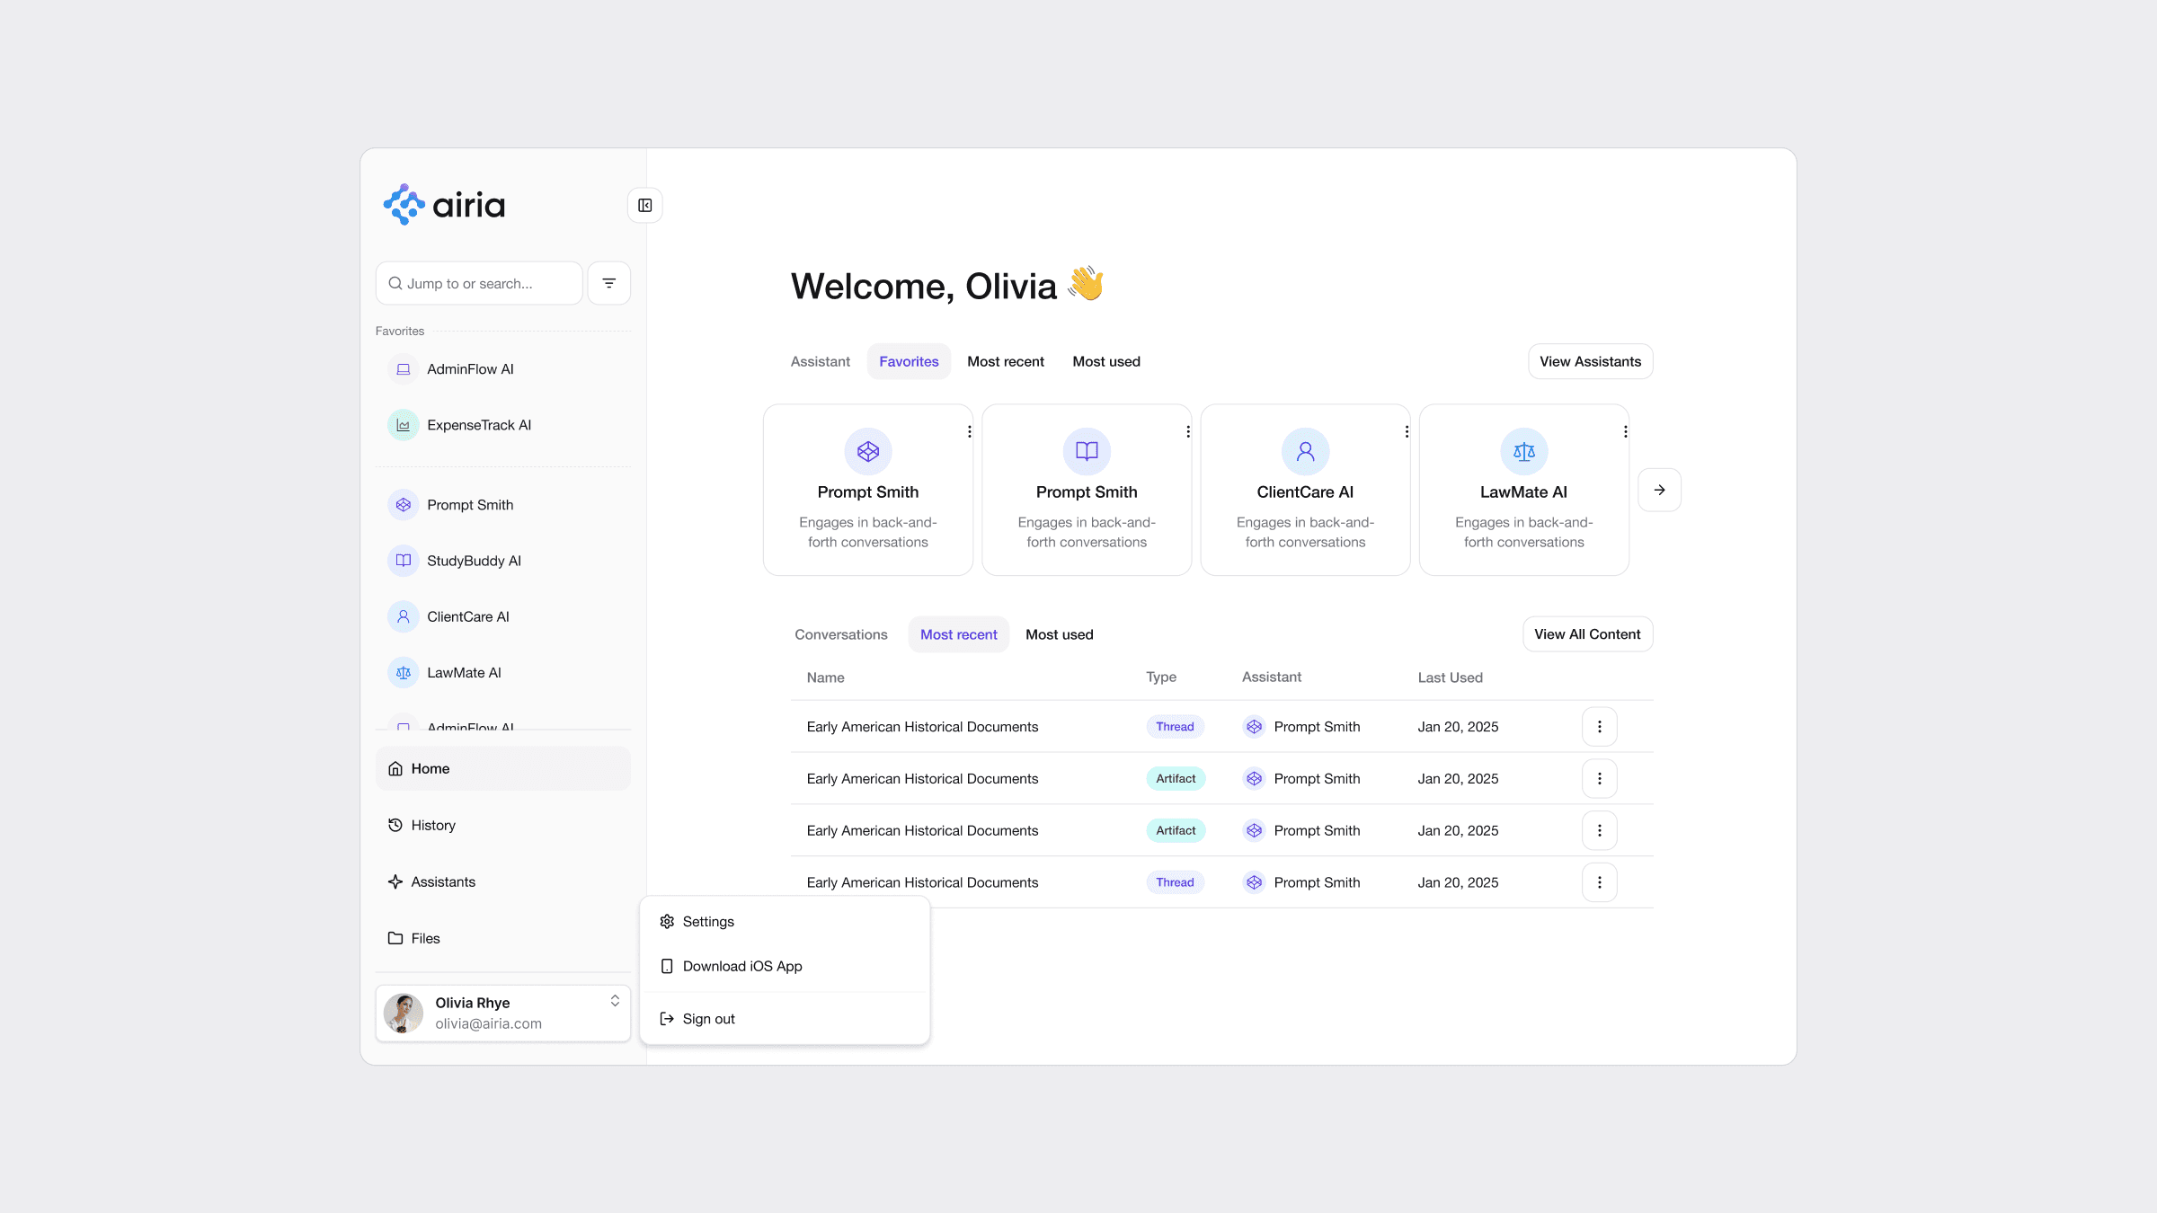Open the search filter icon
This screenshot has height=1213, width=2157.
[608, 283]
